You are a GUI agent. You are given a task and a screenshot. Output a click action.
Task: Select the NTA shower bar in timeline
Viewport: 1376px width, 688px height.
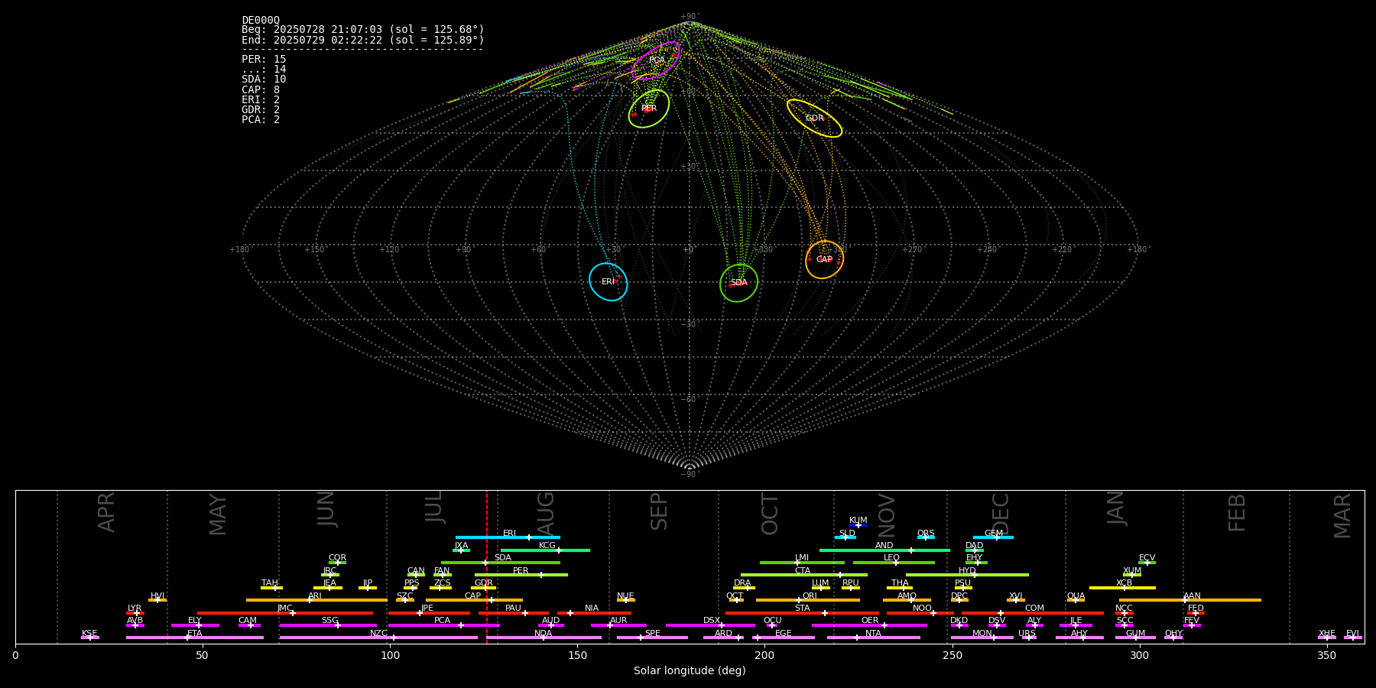(873, 638)
